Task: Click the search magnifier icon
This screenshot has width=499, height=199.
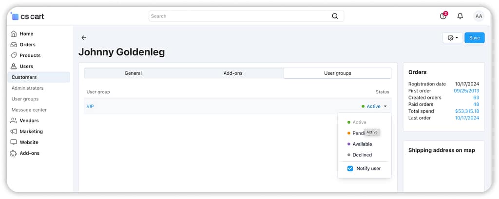Action: (335, 16)
